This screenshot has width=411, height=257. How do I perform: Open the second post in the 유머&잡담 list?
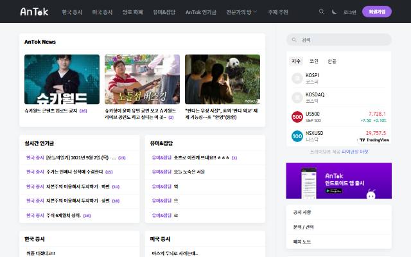pos(189,172)
